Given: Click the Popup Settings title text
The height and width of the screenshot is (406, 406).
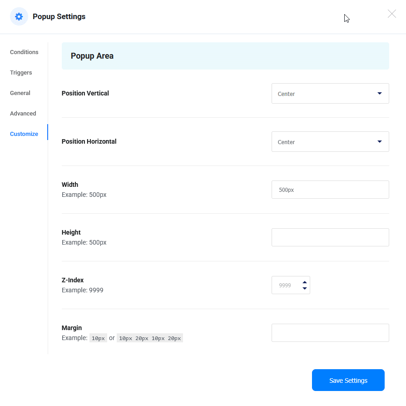Looking at the screenshot, I should coord(59,16).
